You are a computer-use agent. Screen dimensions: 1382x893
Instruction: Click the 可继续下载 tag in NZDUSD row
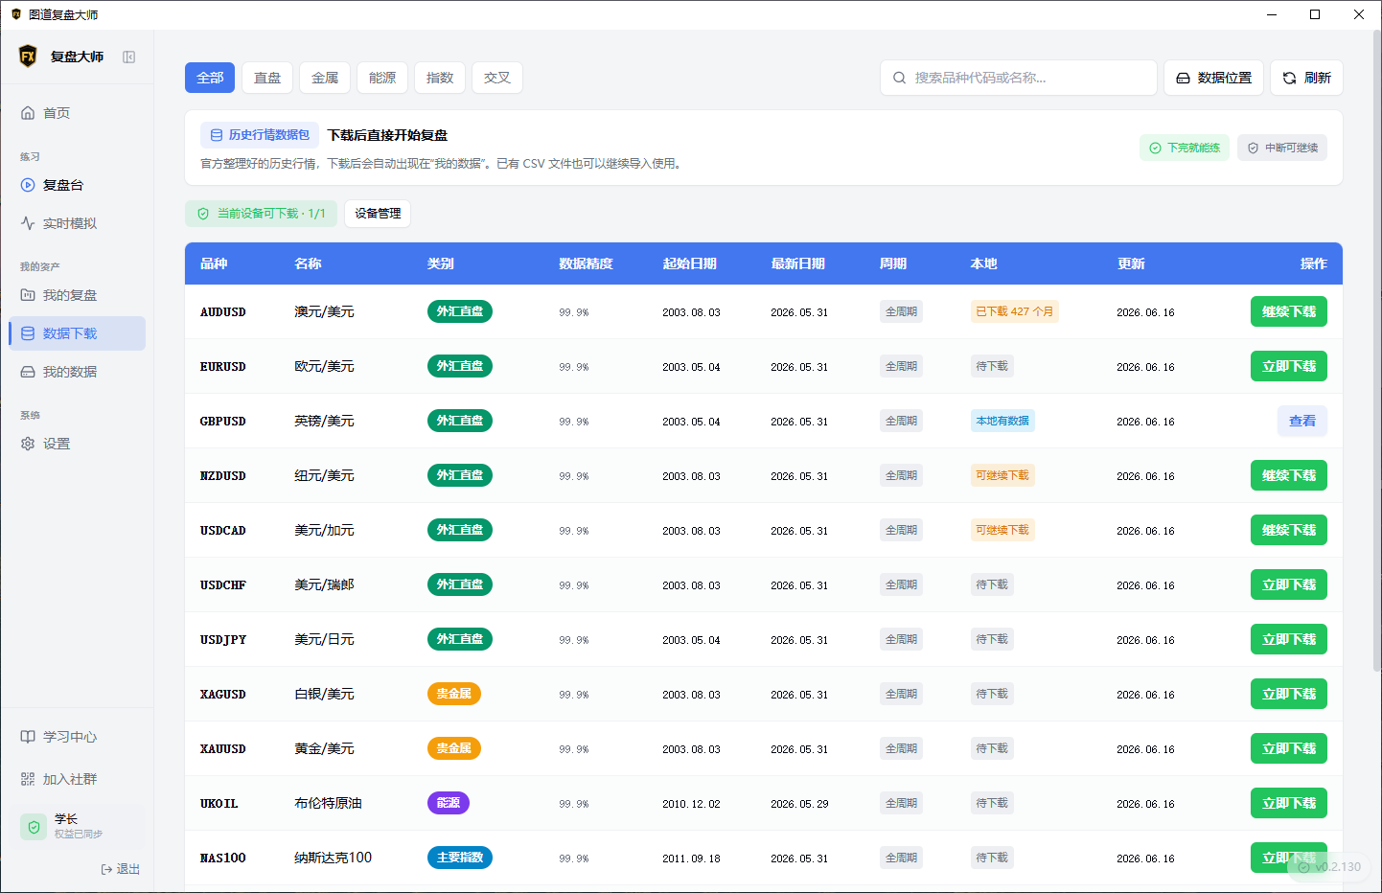coord(1002,475)
